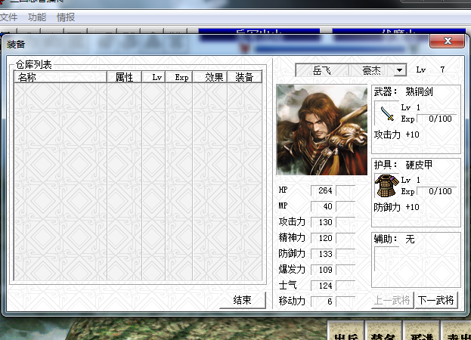Viewport: 471px width, 340px height.
Task: Sort warehouse list by 属性 column
Action: (124, 77)
